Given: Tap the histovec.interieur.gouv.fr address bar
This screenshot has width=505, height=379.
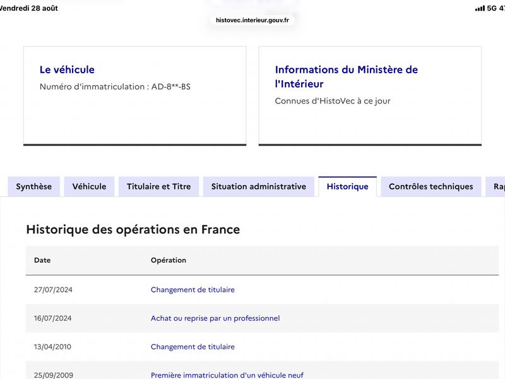Looking at the screenshot, I should point(252,20).
